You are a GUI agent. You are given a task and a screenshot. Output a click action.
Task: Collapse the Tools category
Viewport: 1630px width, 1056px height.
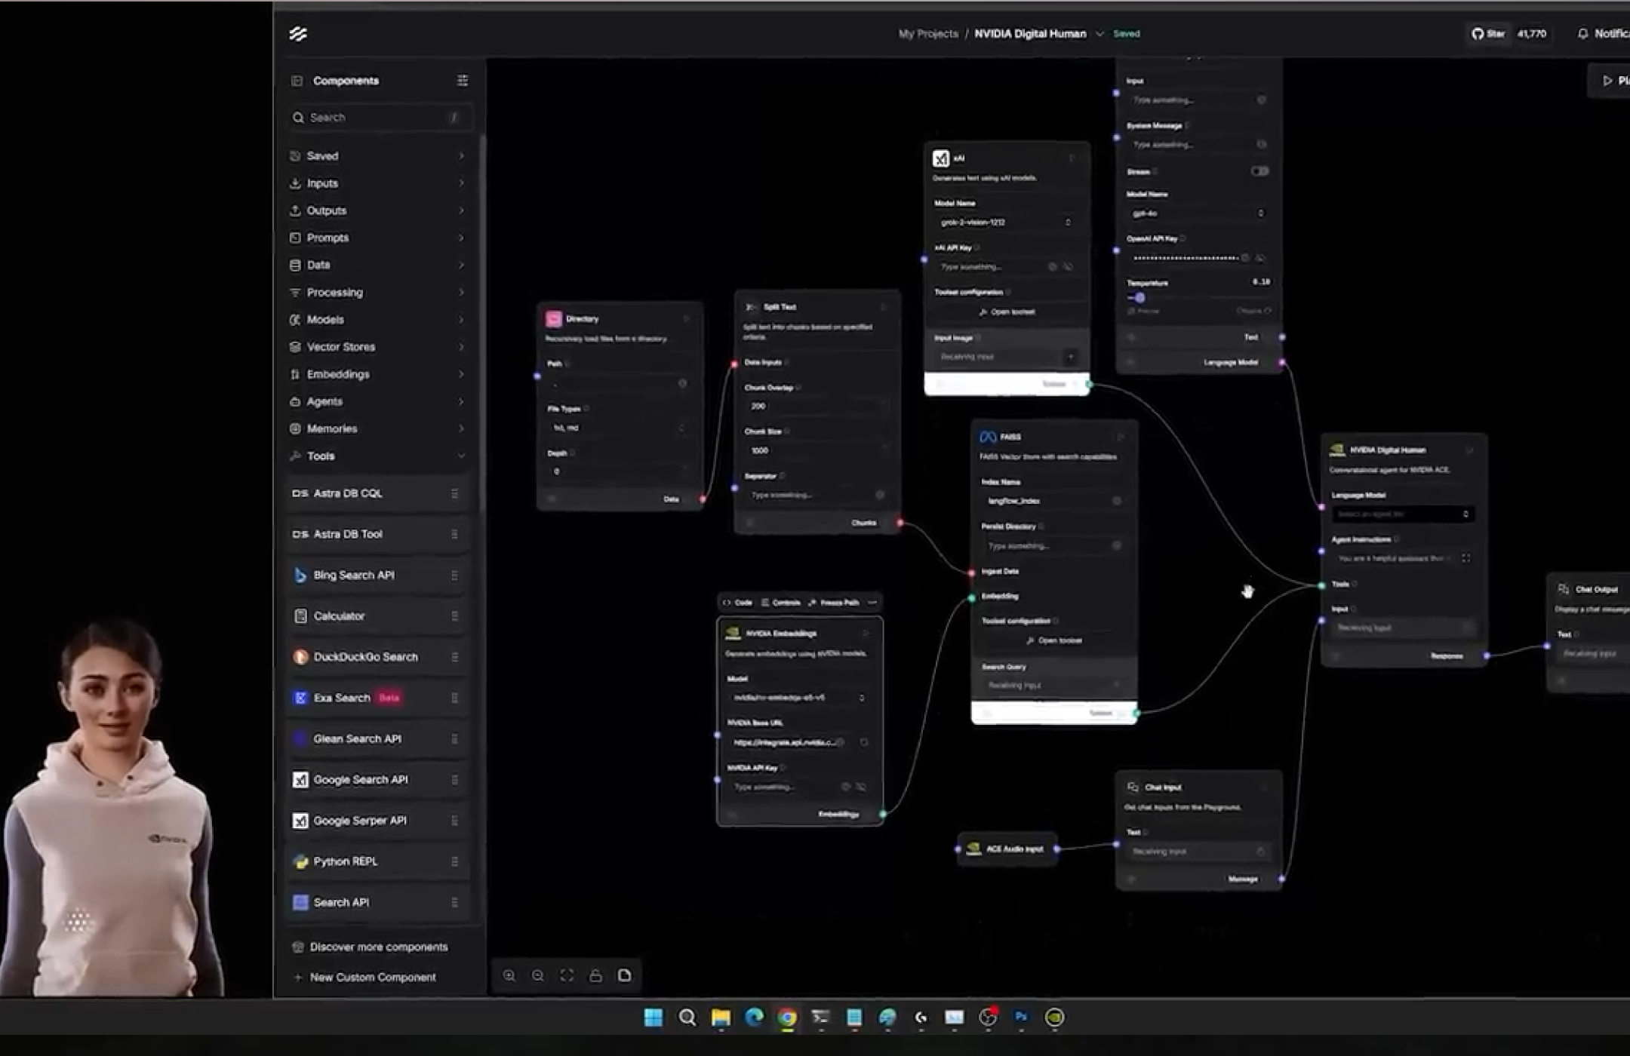click(x=377, y=456)
